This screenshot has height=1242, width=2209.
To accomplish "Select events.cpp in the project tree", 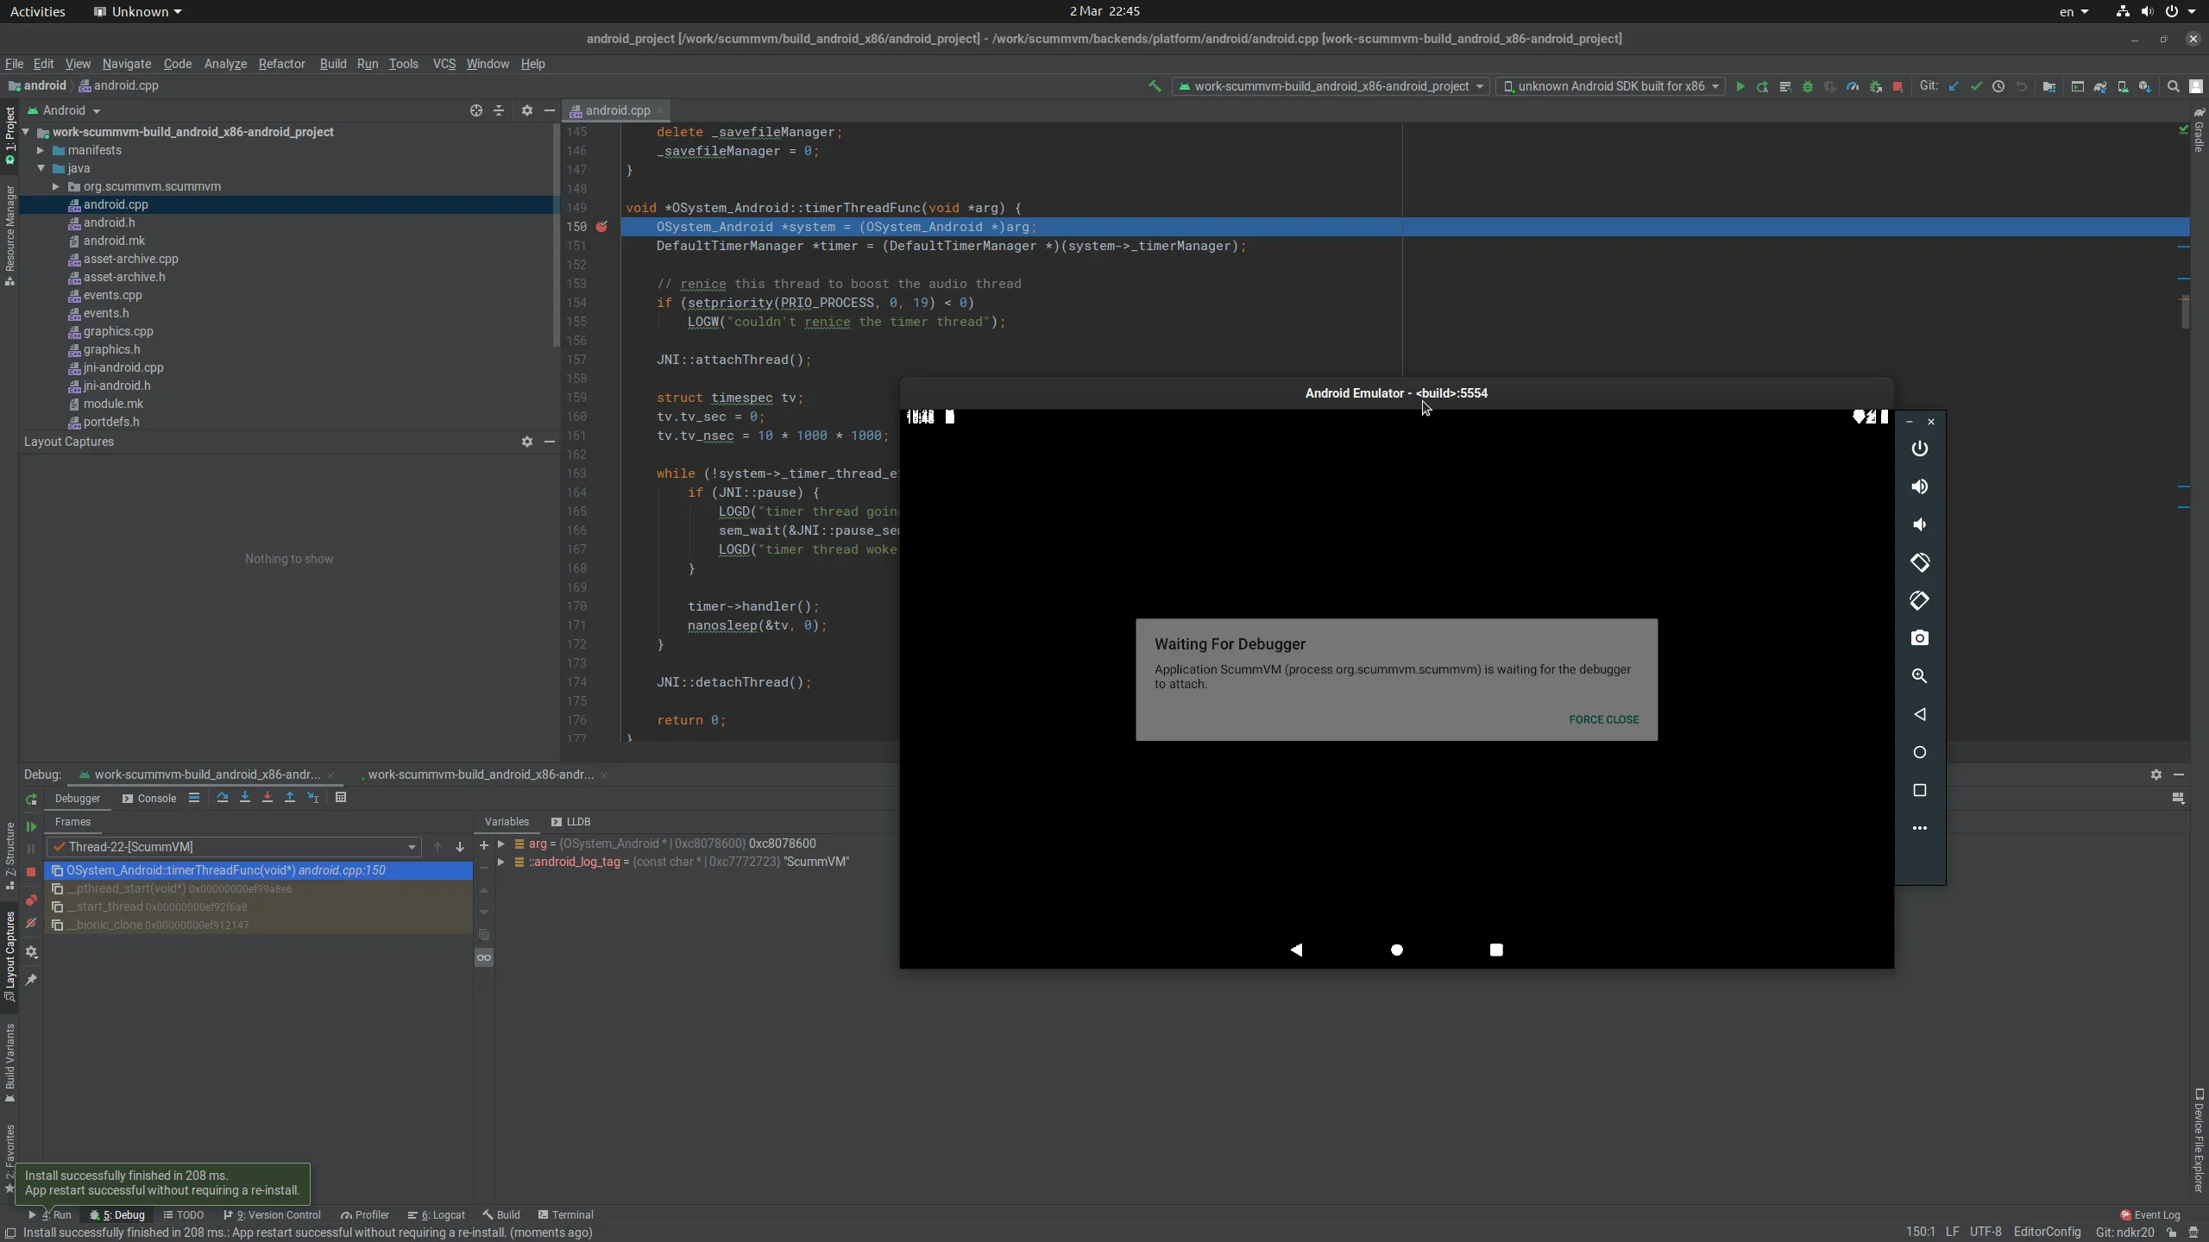I will (x=112, y=295).
